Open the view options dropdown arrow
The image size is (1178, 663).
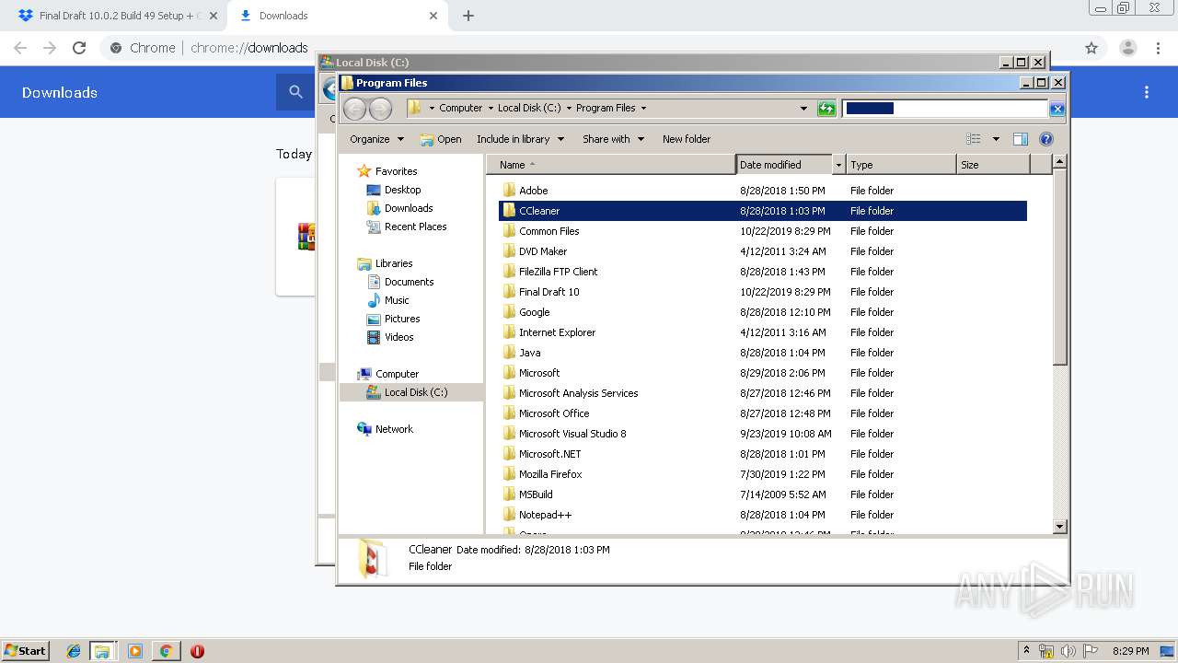click(x=995, y=139)
